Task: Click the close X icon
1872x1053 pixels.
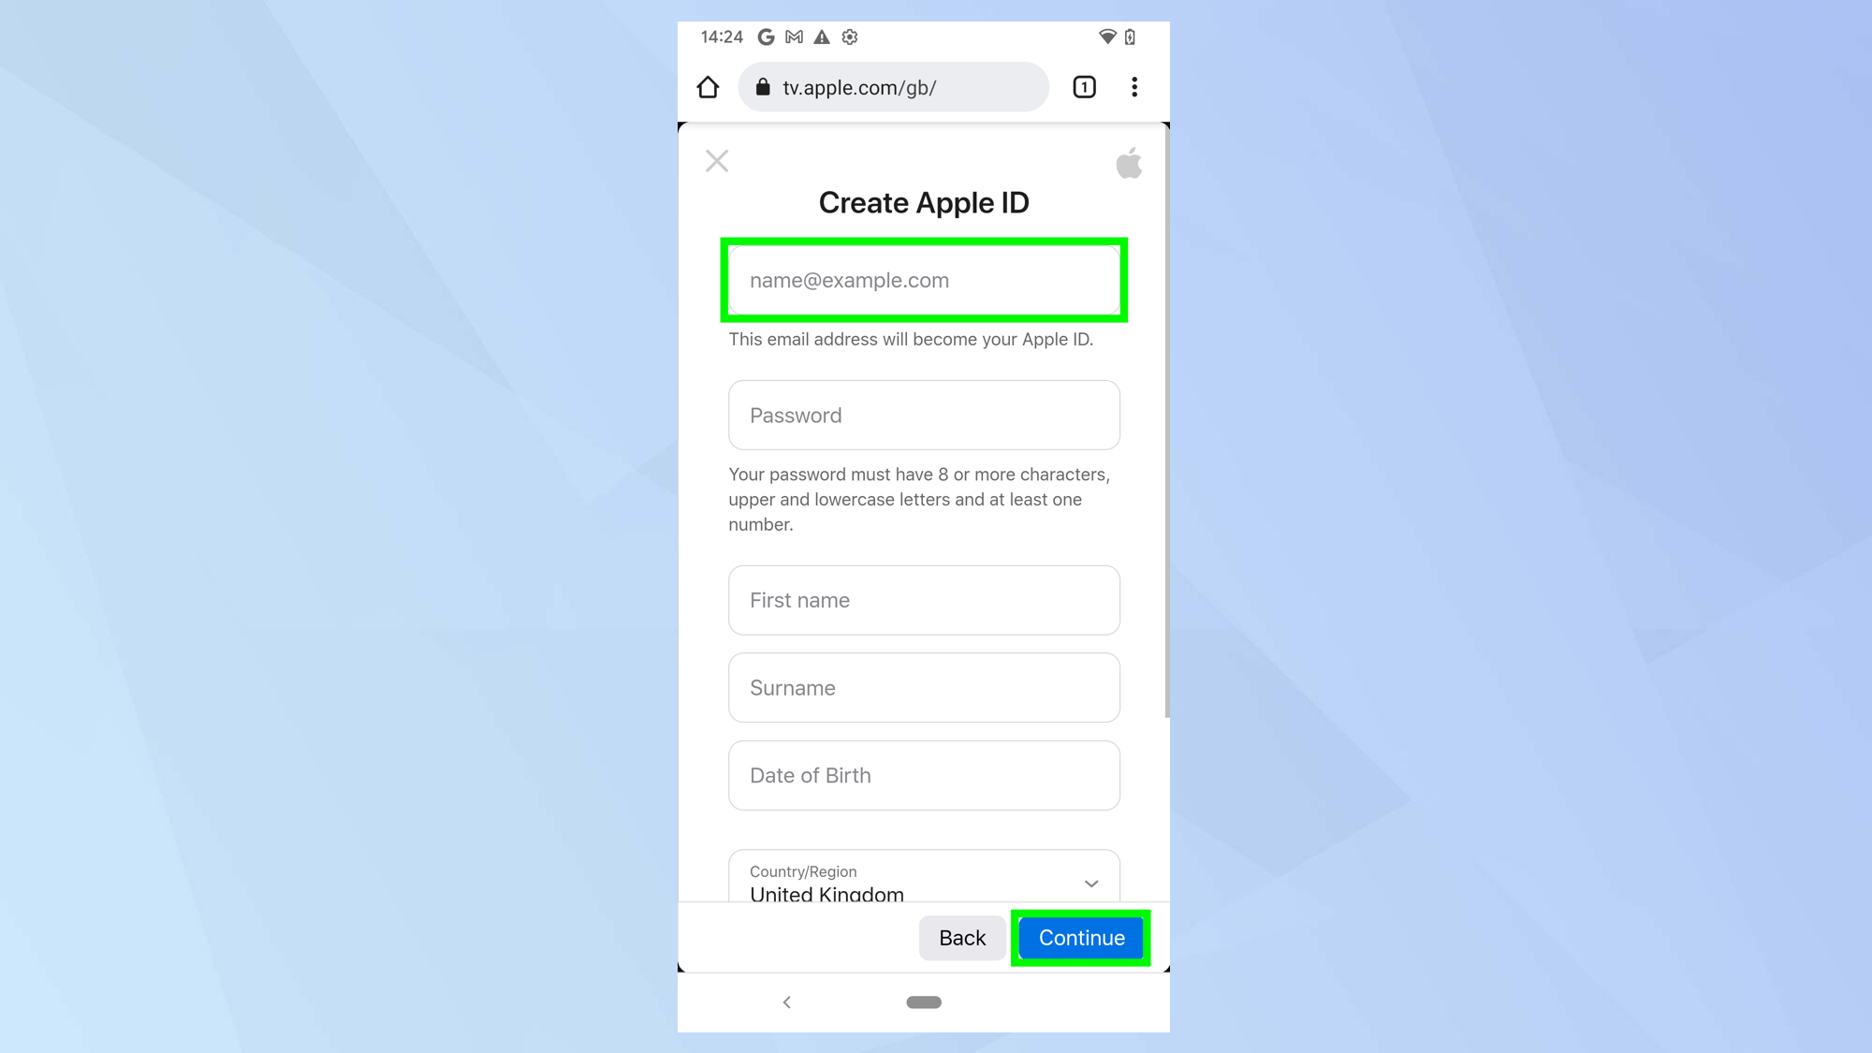Action: coord(716,161)
